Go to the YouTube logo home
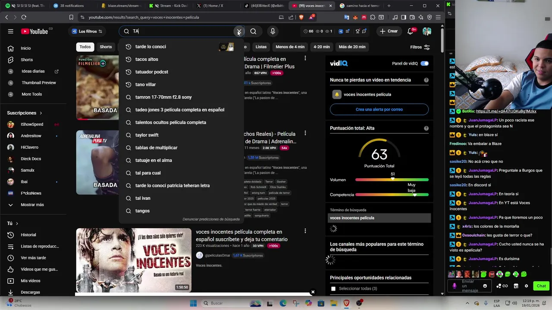 (34, 31)
